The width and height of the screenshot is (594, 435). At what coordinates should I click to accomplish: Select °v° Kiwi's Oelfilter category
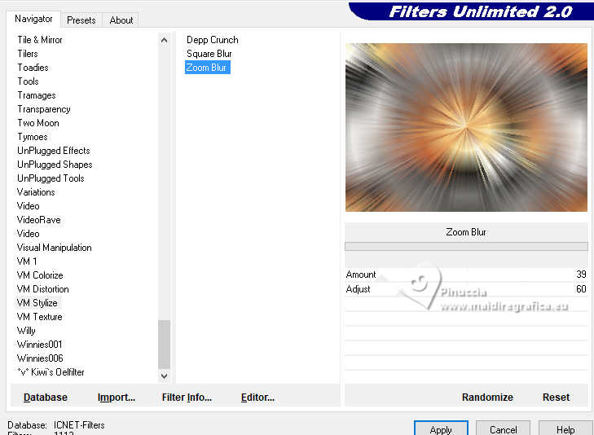[x=51, y=372]
